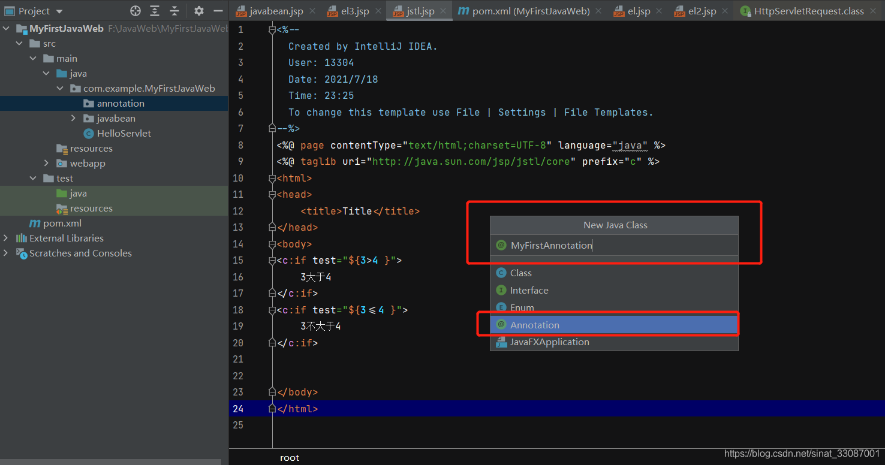Collapse the main folder
Screen dimensions: 885x465
click(x=33, y=58)
